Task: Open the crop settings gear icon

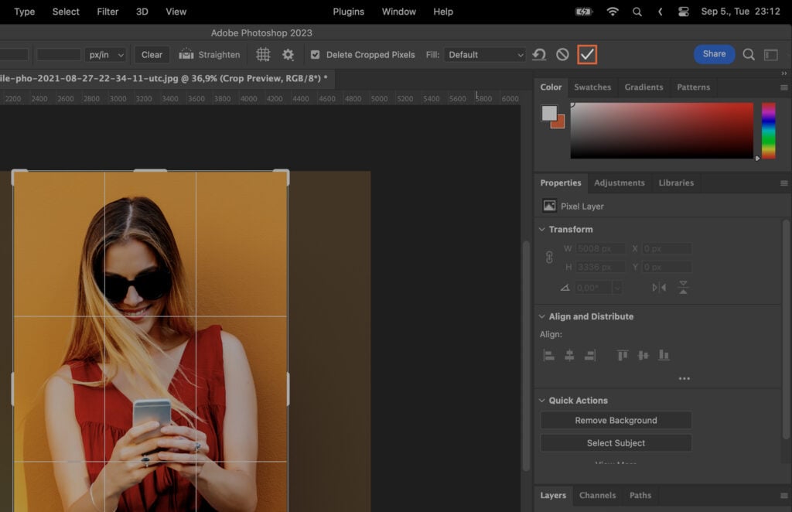Action: coord(288,54)
